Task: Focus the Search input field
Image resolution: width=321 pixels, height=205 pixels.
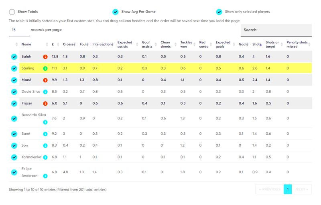Action: tap(276, 30)
